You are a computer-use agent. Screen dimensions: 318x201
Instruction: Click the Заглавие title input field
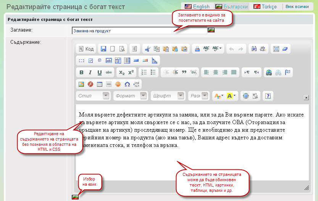[139, 31]
